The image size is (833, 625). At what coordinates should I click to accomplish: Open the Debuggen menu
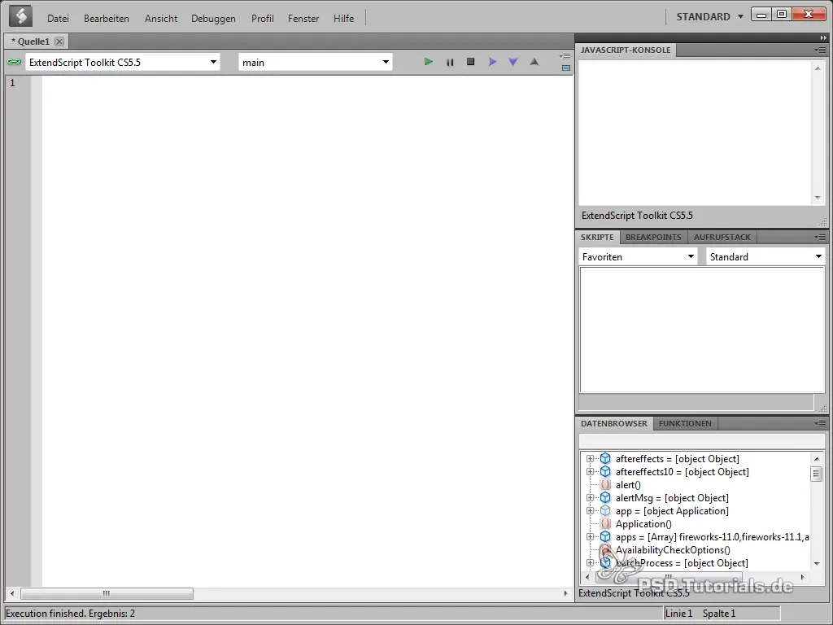click(214, 19)
